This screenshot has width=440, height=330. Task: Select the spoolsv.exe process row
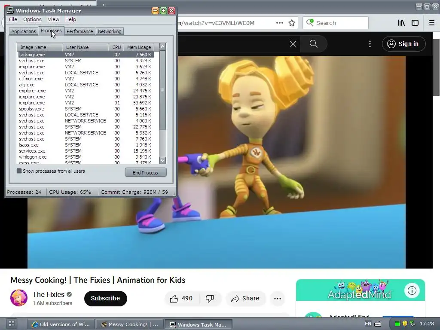click(x=86, y=109)
